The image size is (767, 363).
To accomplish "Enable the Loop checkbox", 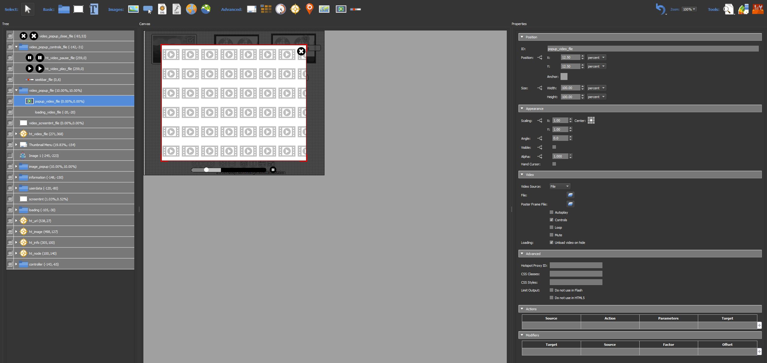I will click(551, 227).
